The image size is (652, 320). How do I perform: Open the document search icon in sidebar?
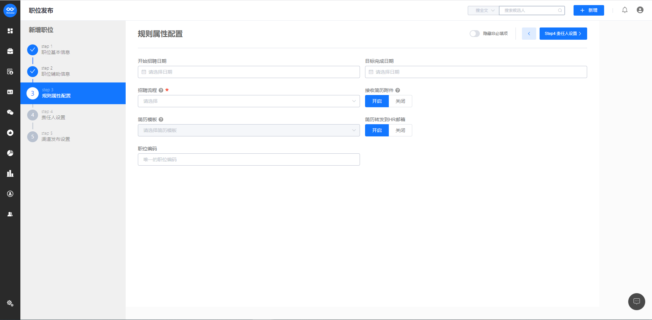coord(10,72)
